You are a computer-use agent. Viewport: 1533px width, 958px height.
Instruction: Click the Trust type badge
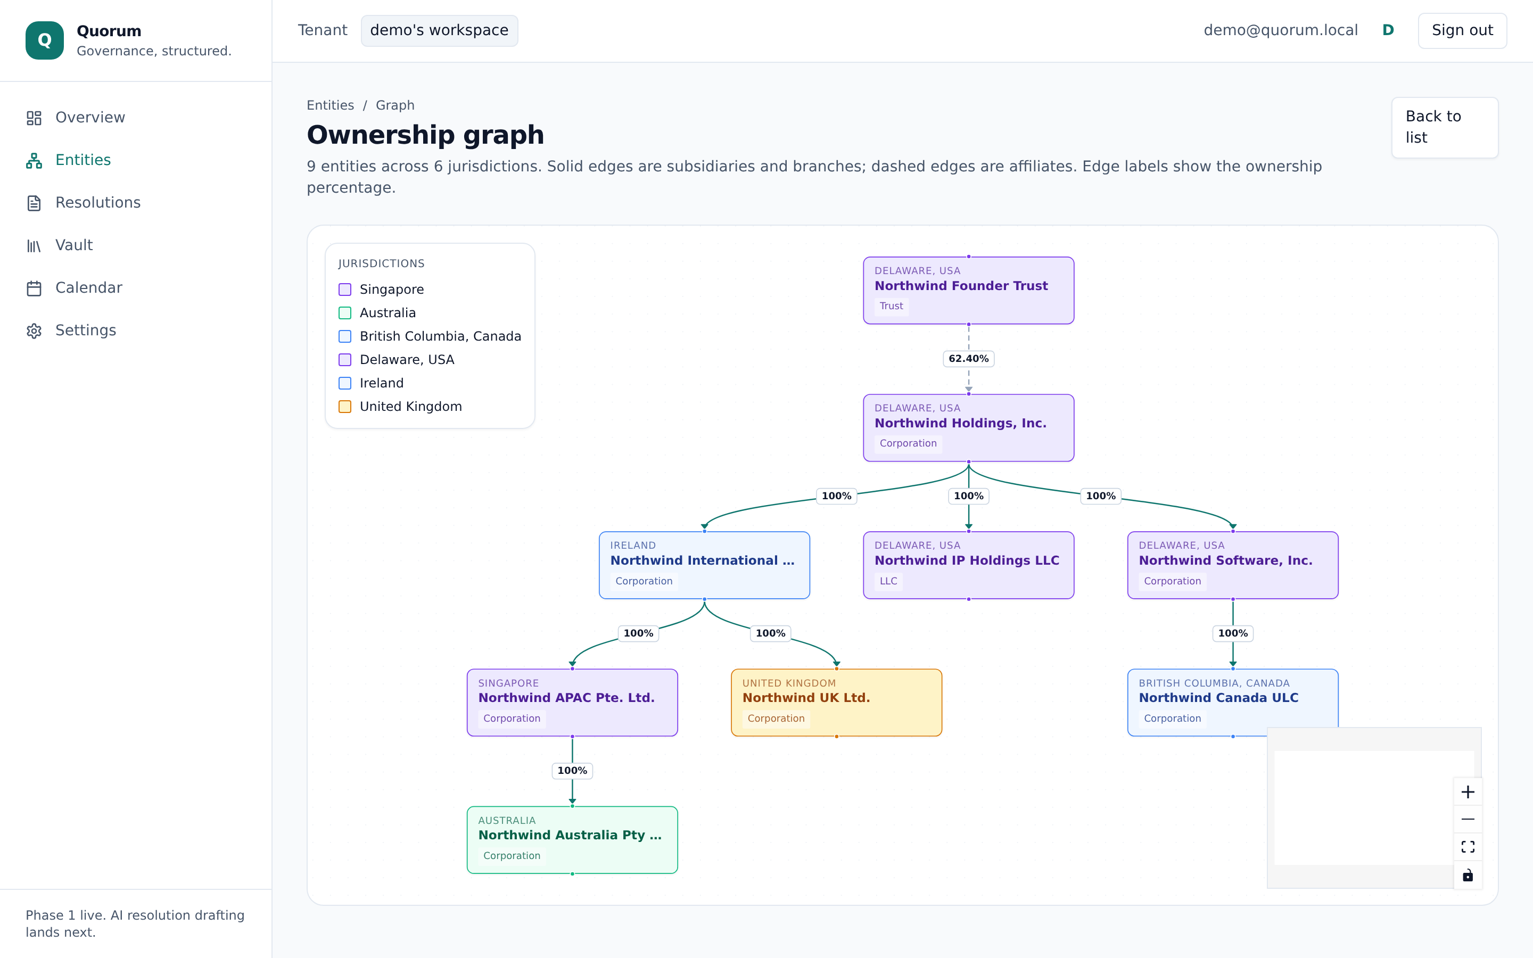(891, 306)
